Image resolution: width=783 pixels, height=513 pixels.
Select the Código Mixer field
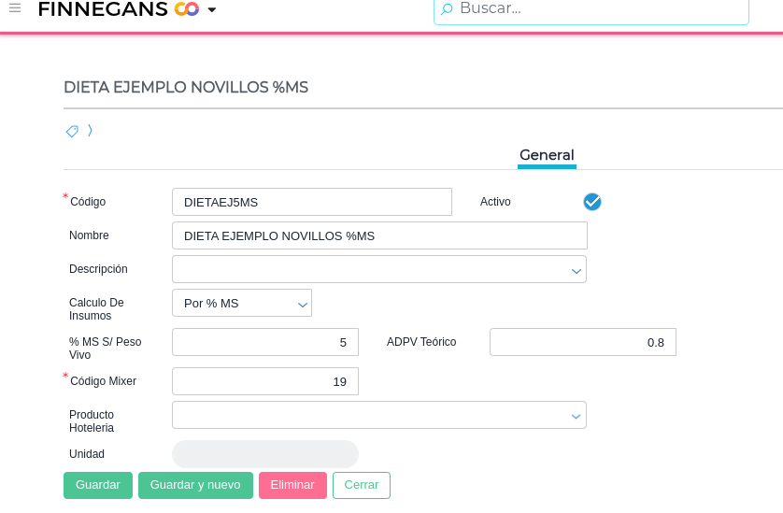tap(264, 381)
